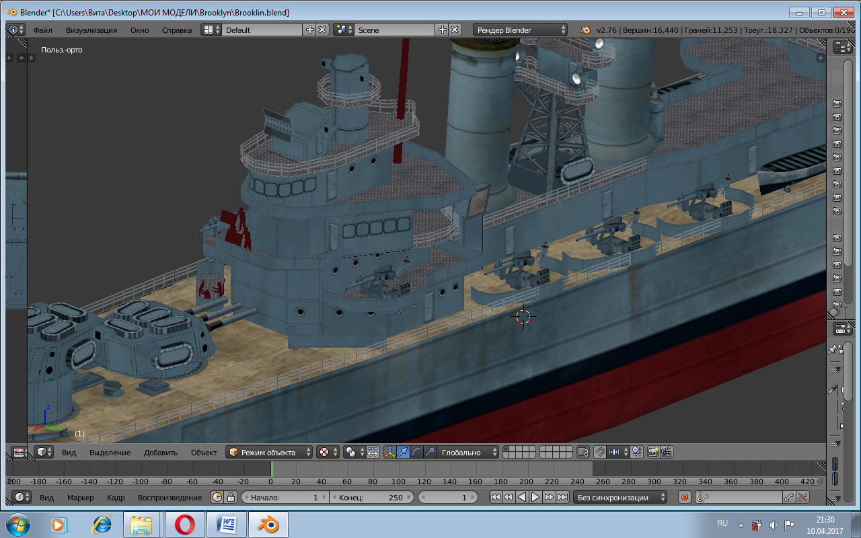Click the OpenGL render animation clapperboard icon
861x538 pixels.
pyautogui.click(x=666, y=453)
